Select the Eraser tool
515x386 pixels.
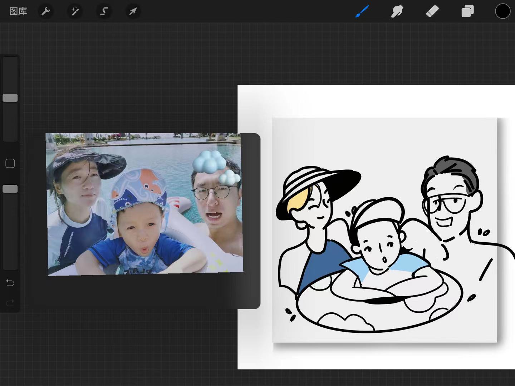pyautogui.click(x=432, y=11)
